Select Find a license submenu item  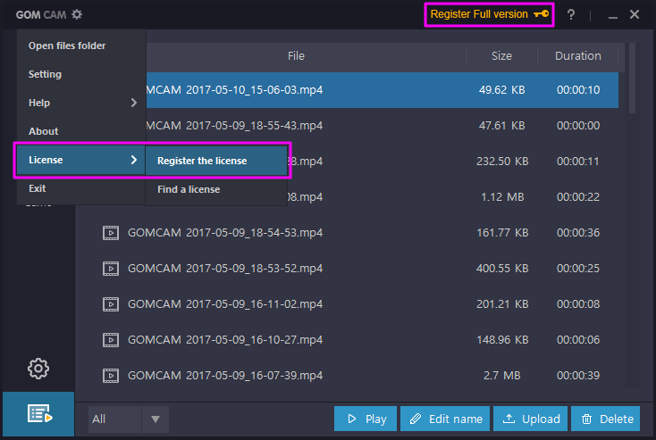point(216,189)
